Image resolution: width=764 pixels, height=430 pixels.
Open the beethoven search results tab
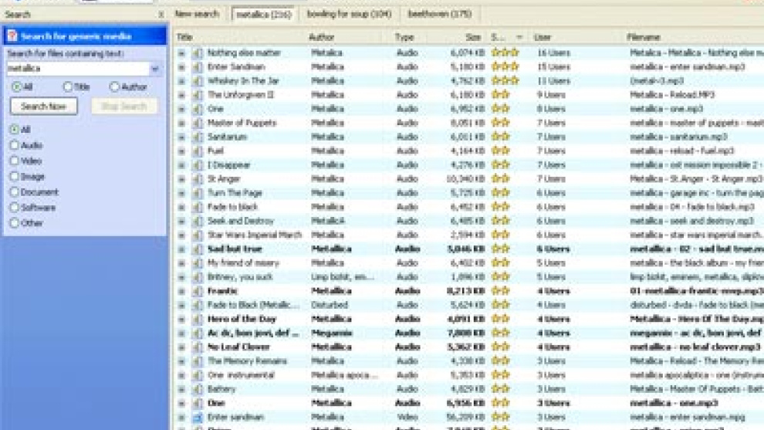click(439, 14)
